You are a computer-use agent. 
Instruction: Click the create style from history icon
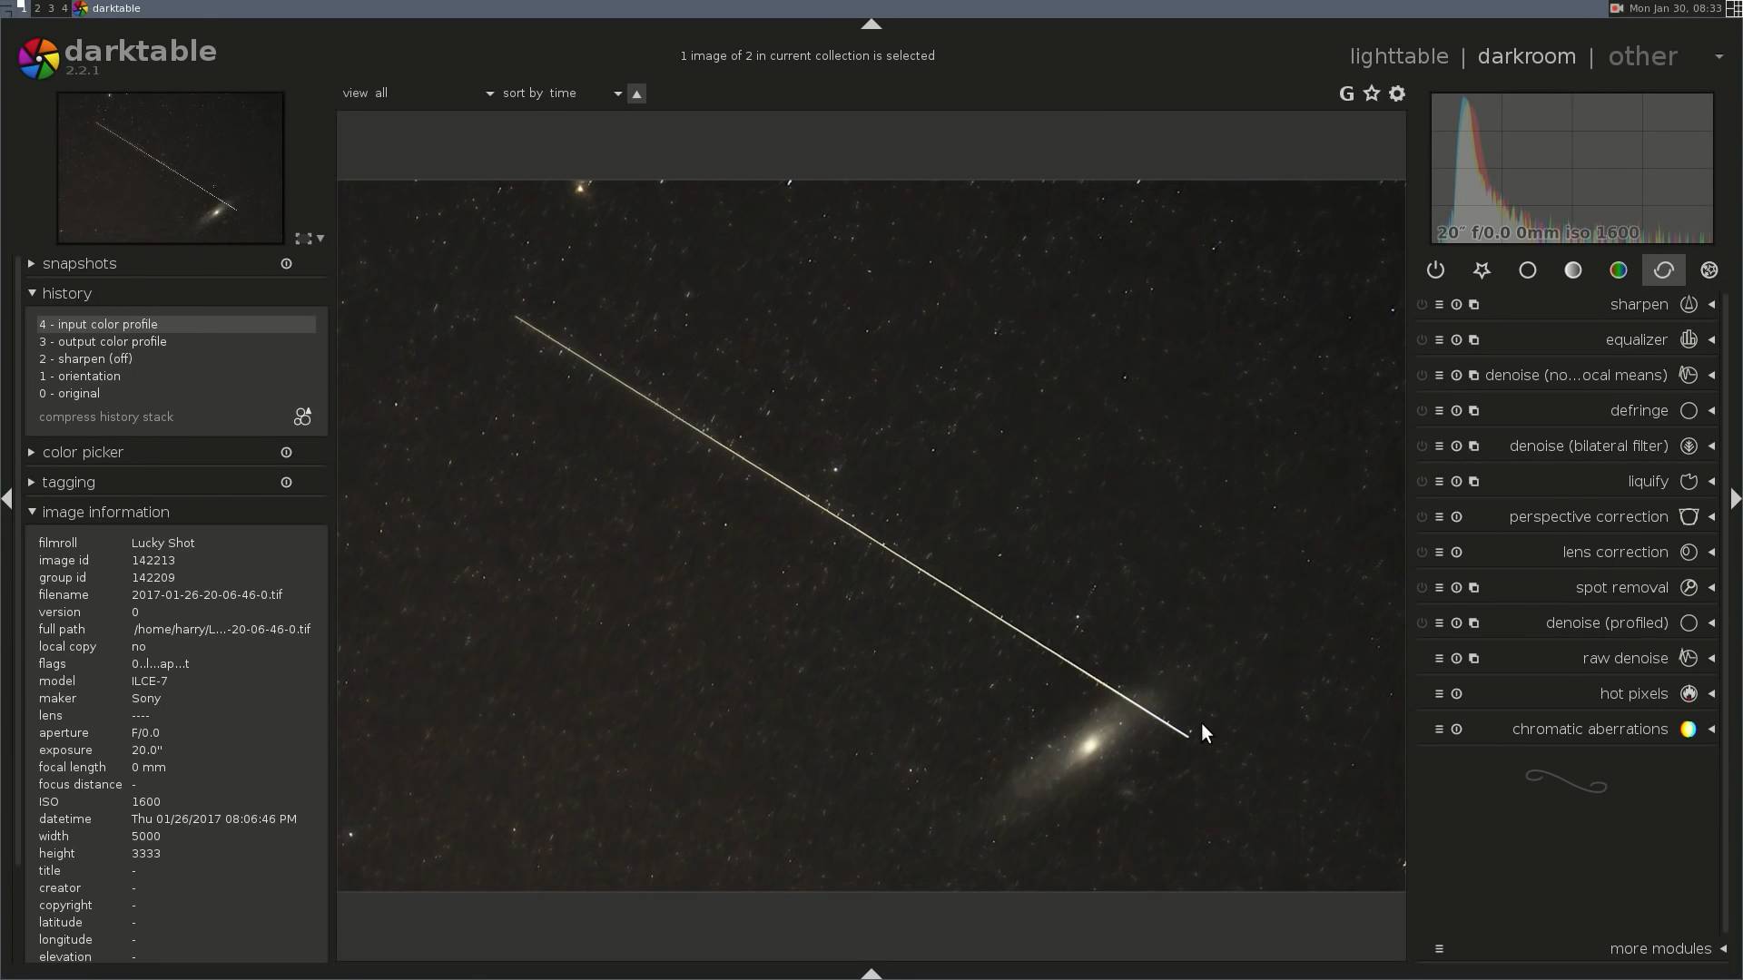pos(302,416)
